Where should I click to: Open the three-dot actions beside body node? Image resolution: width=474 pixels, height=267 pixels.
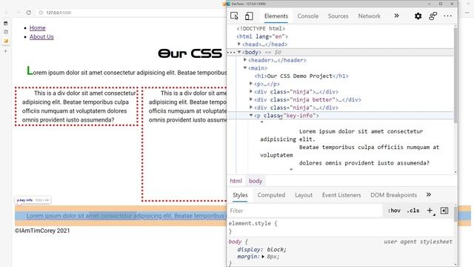(x=231, y=52)
